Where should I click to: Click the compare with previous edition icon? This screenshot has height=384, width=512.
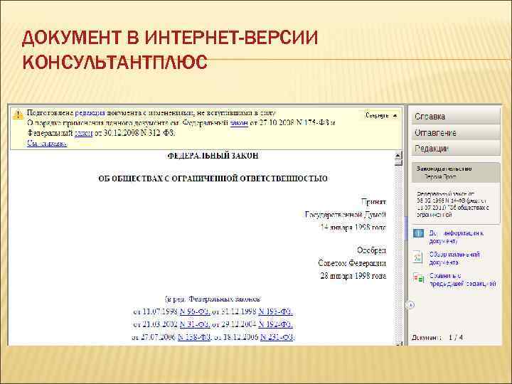coord(418,278)
